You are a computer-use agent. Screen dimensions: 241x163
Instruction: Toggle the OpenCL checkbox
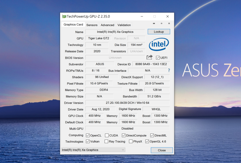click(88, 135)
